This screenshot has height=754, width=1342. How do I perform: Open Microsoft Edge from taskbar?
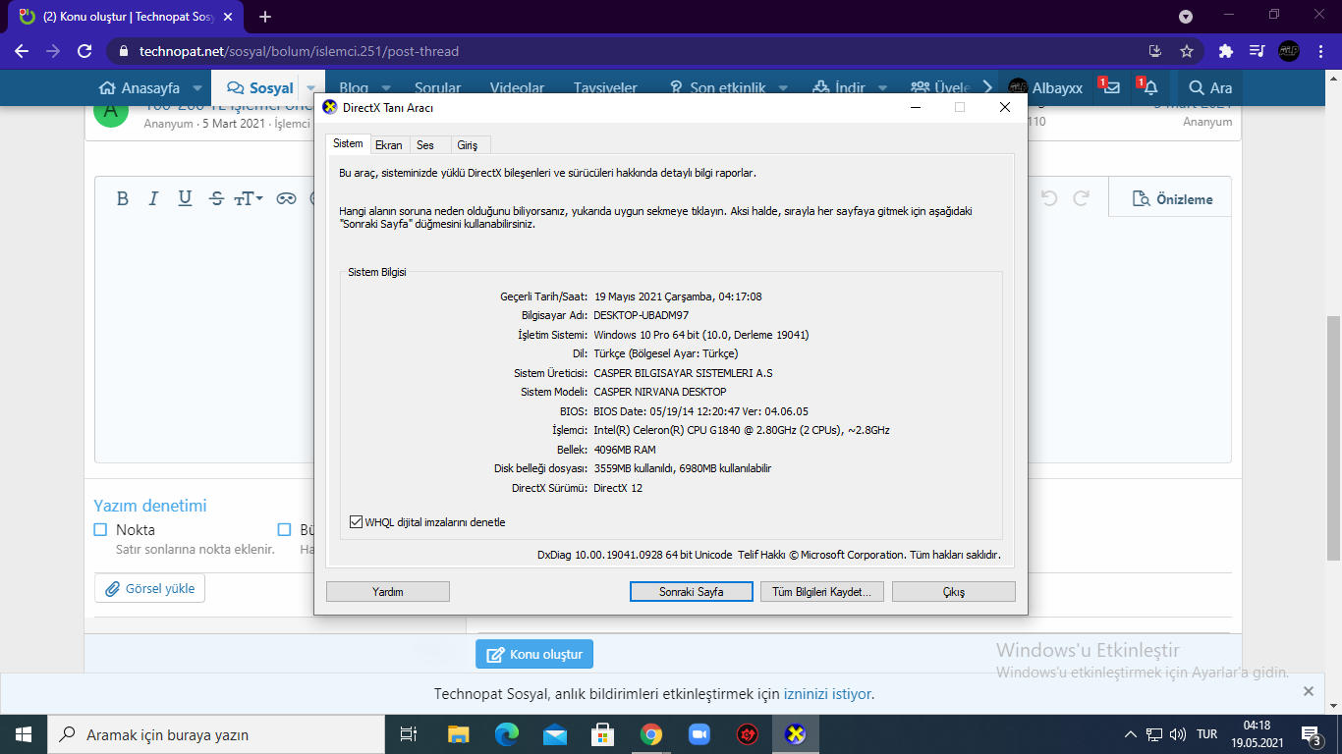point(507,734)
